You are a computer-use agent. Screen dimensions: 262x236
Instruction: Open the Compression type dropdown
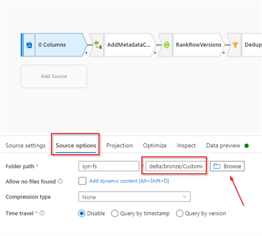(134, 197)
